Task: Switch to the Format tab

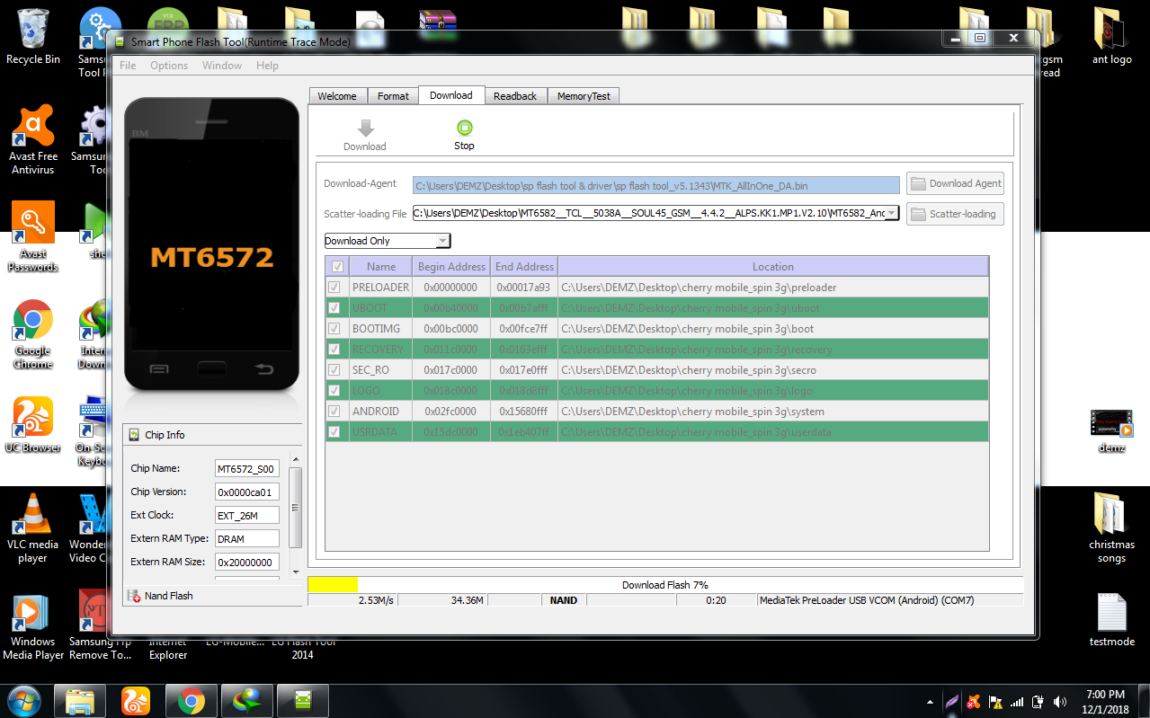Action: point(393,96)
